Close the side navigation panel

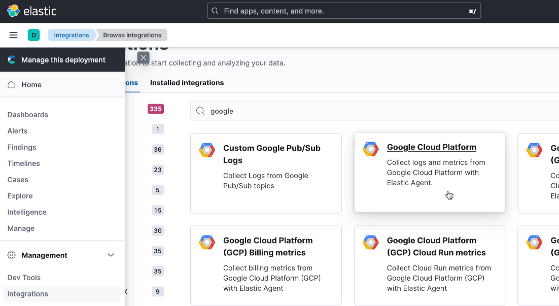[144, 57]
